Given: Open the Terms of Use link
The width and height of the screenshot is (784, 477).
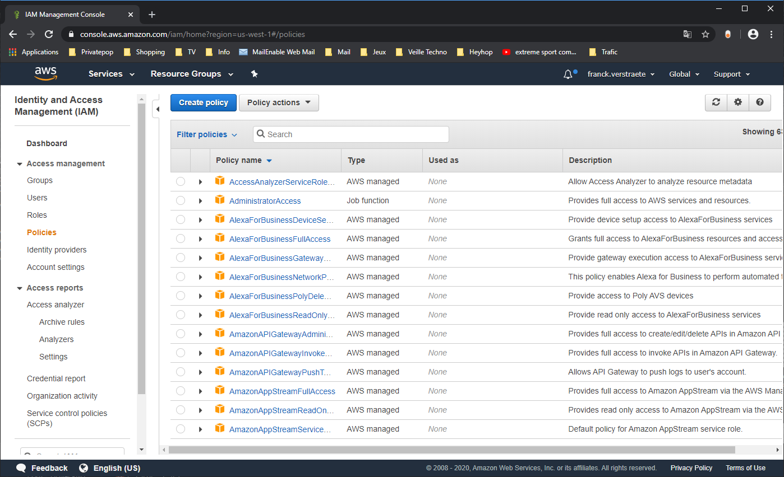Looking at the screenshot, I should point(745,468).
